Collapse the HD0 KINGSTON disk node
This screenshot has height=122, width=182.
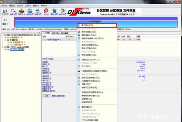point(2,35)
